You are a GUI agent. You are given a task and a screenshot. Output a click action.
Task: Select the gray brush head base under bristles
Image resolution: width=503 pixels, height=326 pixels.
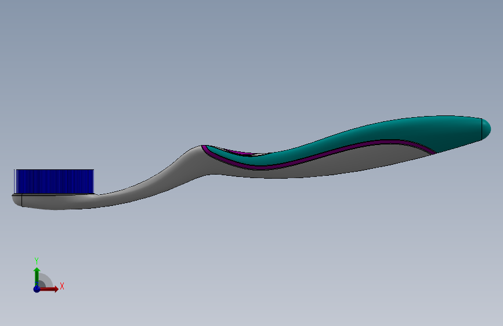click(55, 201)
